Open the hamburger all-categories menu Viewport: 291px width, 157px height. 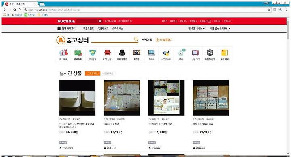tap(59, 29)
